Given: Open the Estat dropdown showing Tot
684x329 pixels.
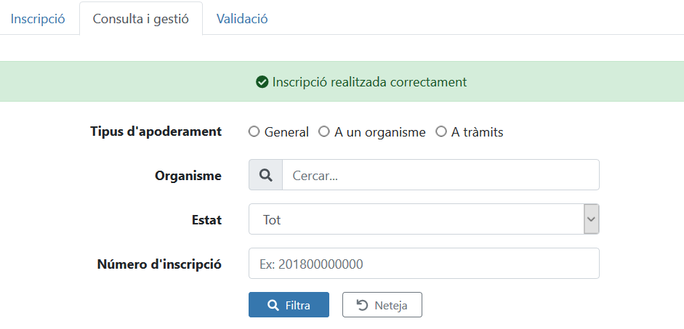Looking at the screenshot, I should [416, 220].
